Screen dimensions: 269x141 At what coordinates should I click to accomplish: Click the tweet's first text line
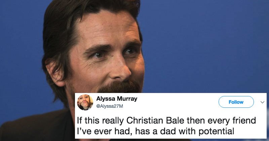[x=166, y=121]
